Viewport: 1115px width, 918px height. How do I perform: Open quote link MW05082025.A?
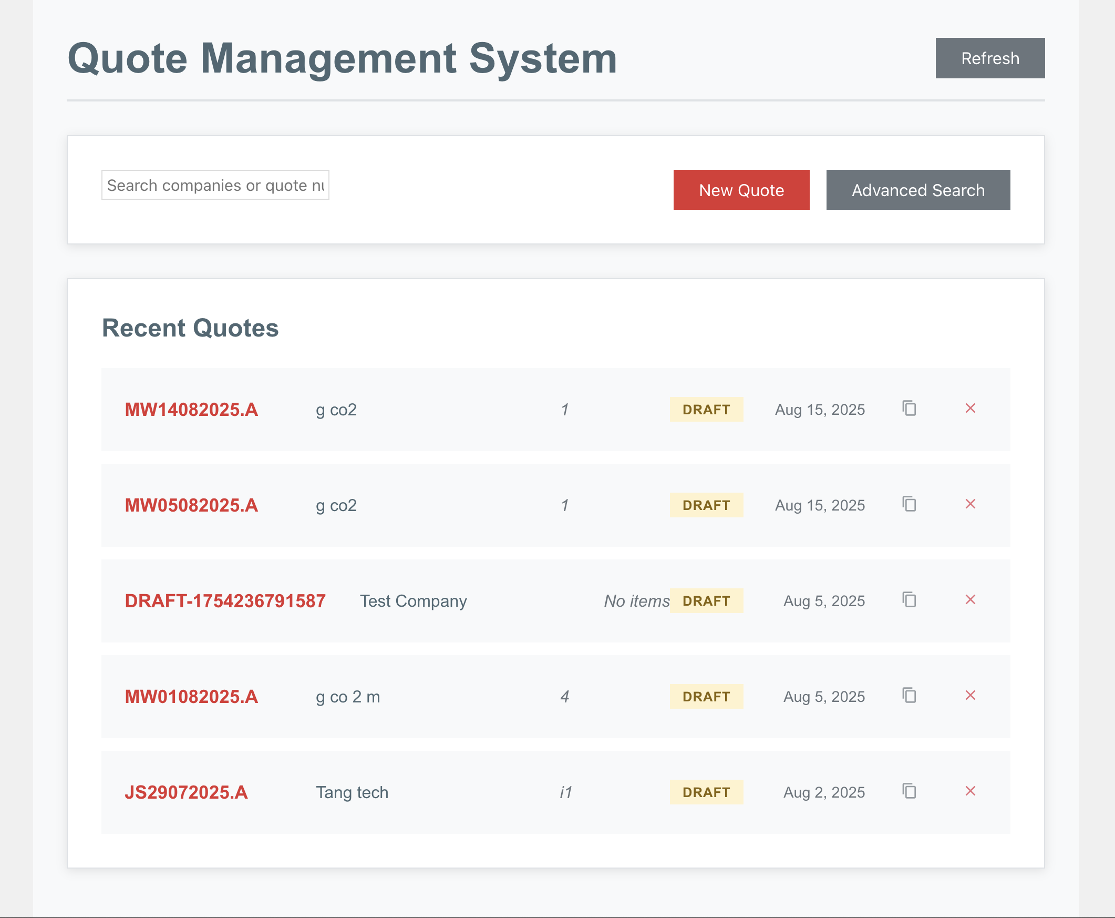[x=191, y=506]
